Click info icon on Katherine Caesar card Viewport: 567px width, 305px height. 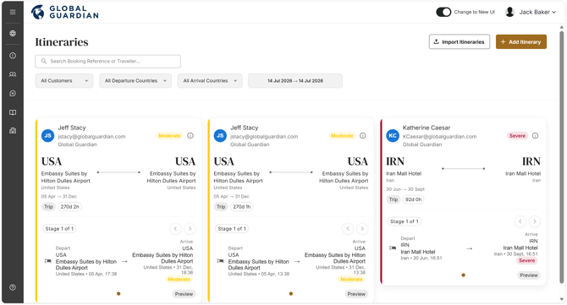pyautogui.click(x=535, y=136)
